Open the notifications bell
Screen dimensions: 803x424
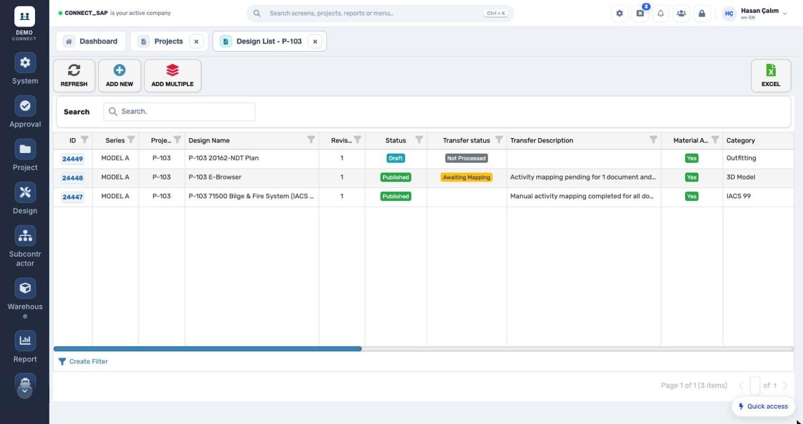point(661,13)
